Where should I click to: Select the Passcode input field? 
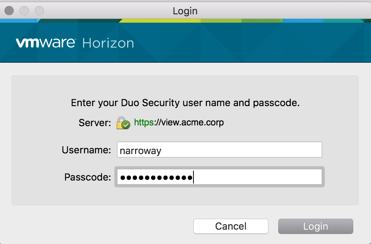219,176
